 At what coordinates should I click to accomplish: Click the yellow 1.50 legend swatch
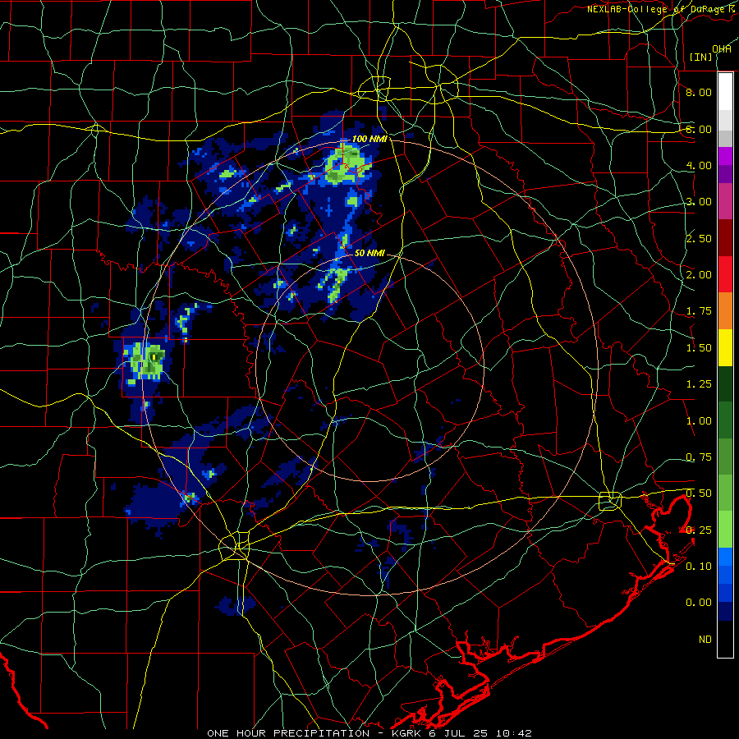point(725,347)
